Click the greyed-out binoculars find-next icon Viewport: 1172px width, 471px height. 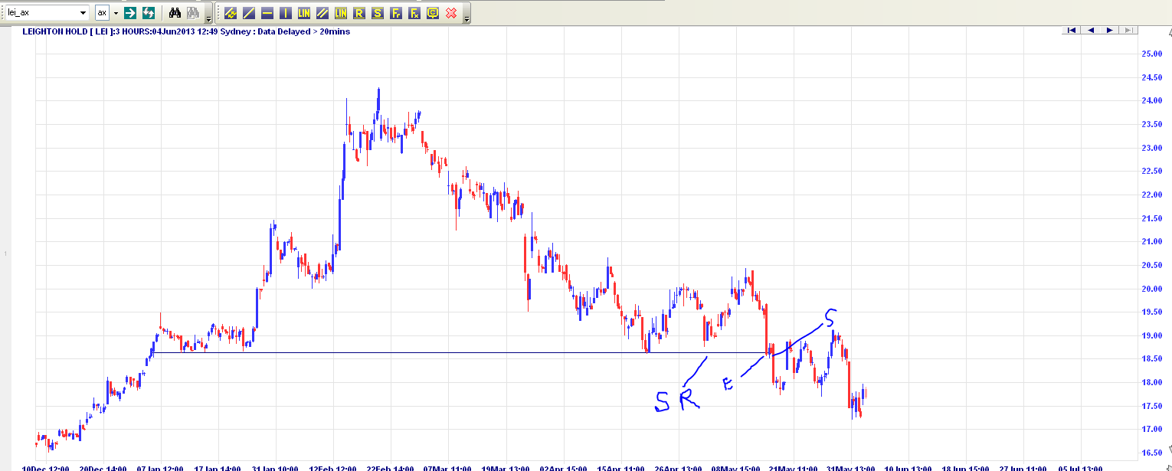tap(193, 13)
